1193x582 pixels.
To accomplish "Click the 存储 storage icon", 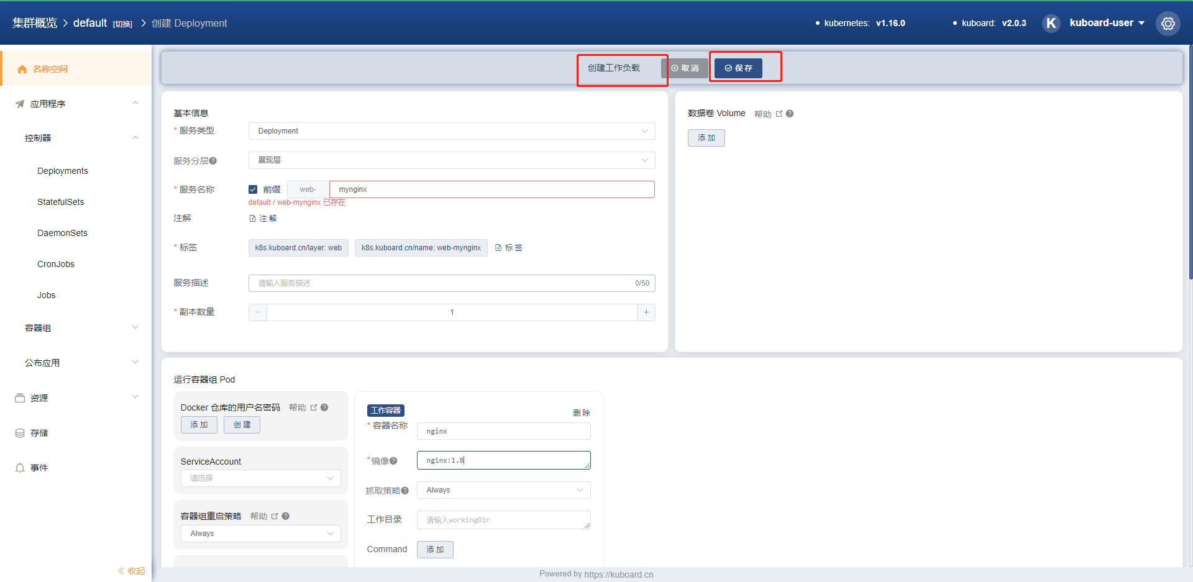I will 20,433.
